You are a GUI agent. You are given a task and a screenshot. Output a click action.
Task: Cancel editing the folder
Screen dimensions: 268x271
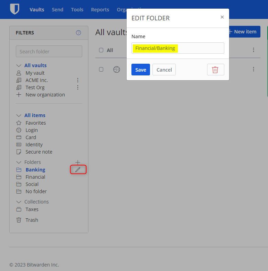click(x=164, y=70)
